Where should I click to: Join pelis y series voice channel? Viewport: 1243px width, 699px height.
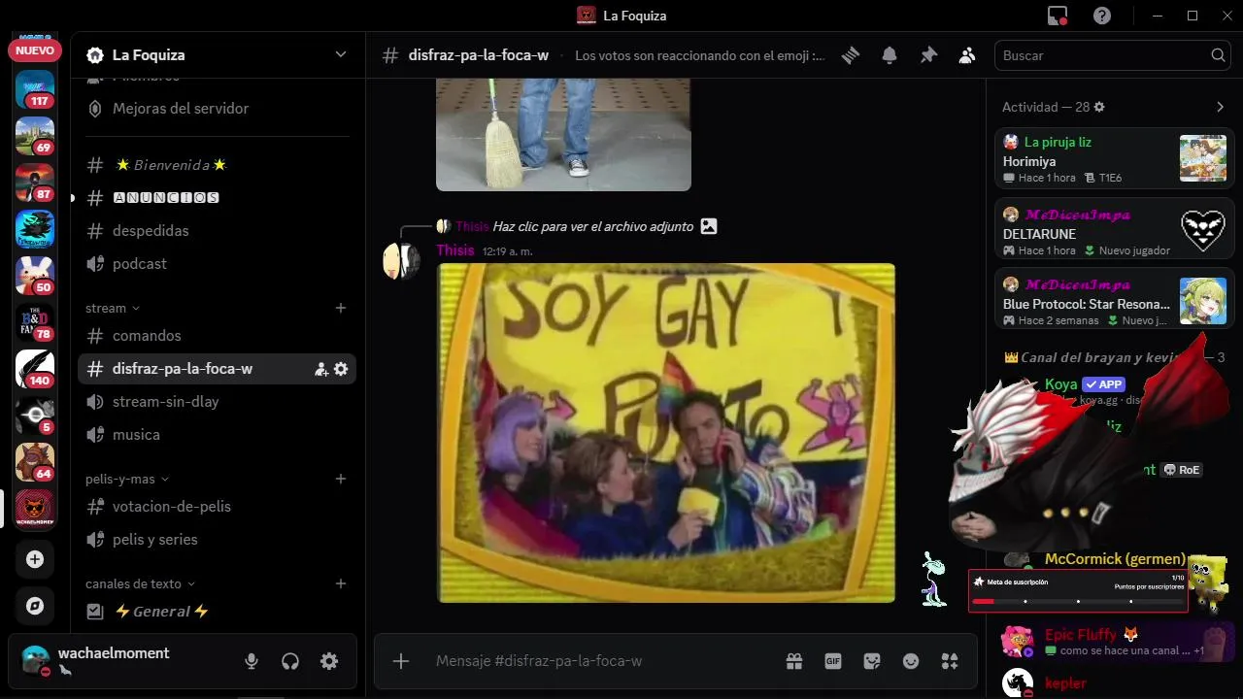point(217,540)
